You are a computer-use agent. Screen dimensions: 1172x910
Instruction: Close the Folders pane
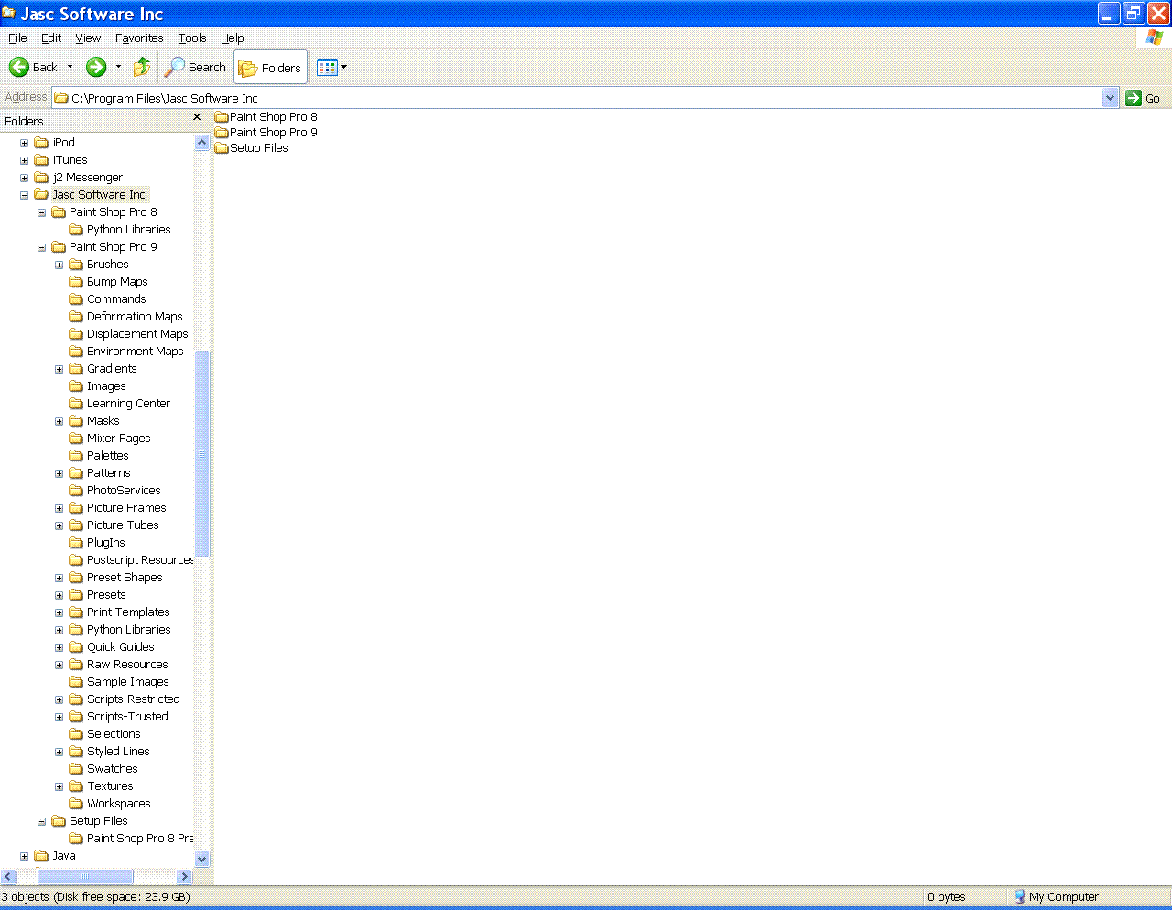click(197, 117)
